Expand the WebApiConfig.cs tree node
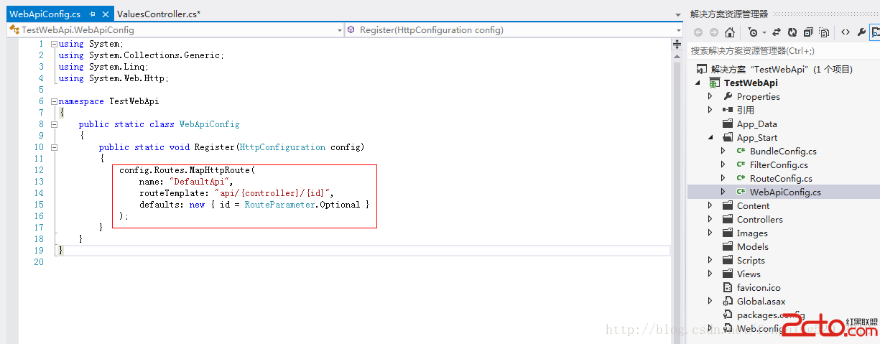 point(723,192)
